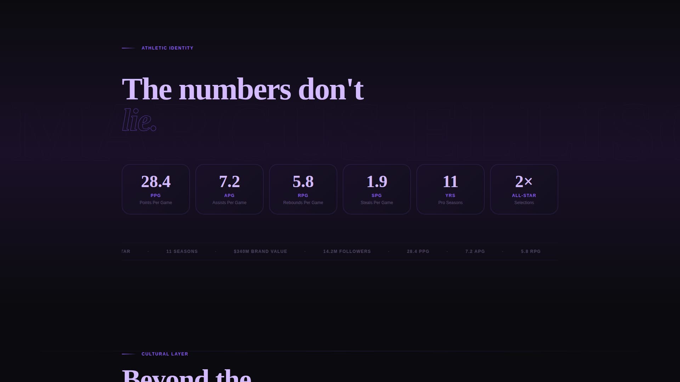The width and height of the screenshot is (680, 382).
Task: Click the ATHLETIC IDENTITY section label
Action: click(x=167, y=48)
